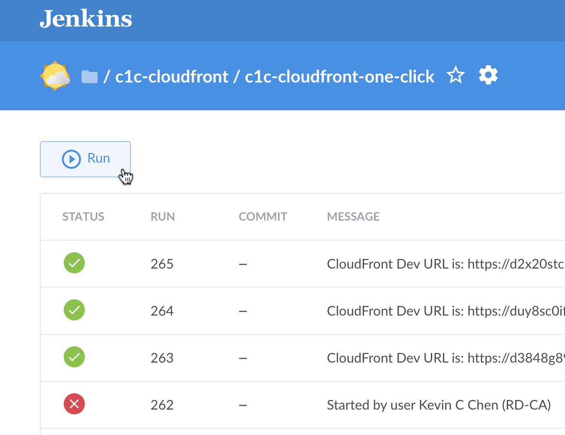Open the c1c-cloudfront folder breadcrumb
Image resolution: width=565 pixels, height=435 pixels.
click(x=172, y=76)
